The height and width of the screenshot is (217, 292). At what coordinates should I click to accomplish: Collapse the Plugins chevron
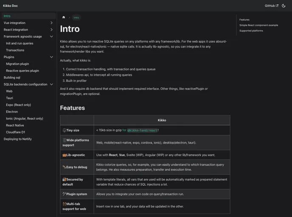point(52,57)
